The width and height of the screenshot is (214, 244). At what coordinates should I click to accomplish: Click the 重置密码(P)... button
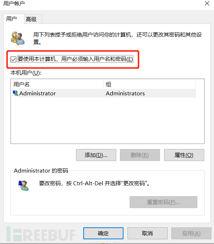pos(163,202)
